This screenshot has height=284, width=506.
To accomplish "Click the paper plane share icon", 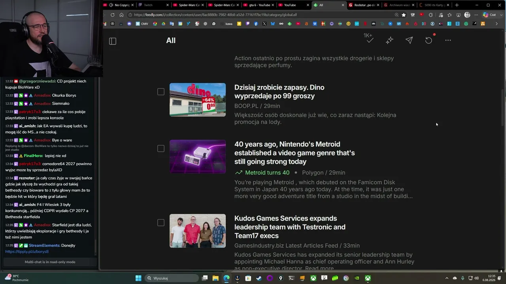I will coord(409,40).
